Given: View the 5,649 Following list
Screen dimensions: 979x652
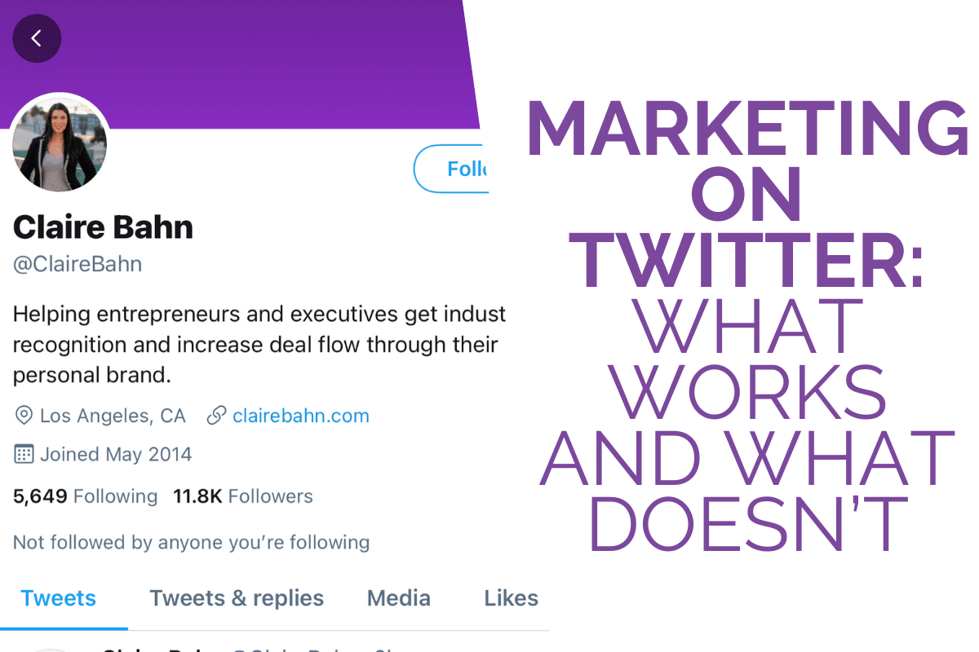Looking at the screenshot, I should coord(85,496).
